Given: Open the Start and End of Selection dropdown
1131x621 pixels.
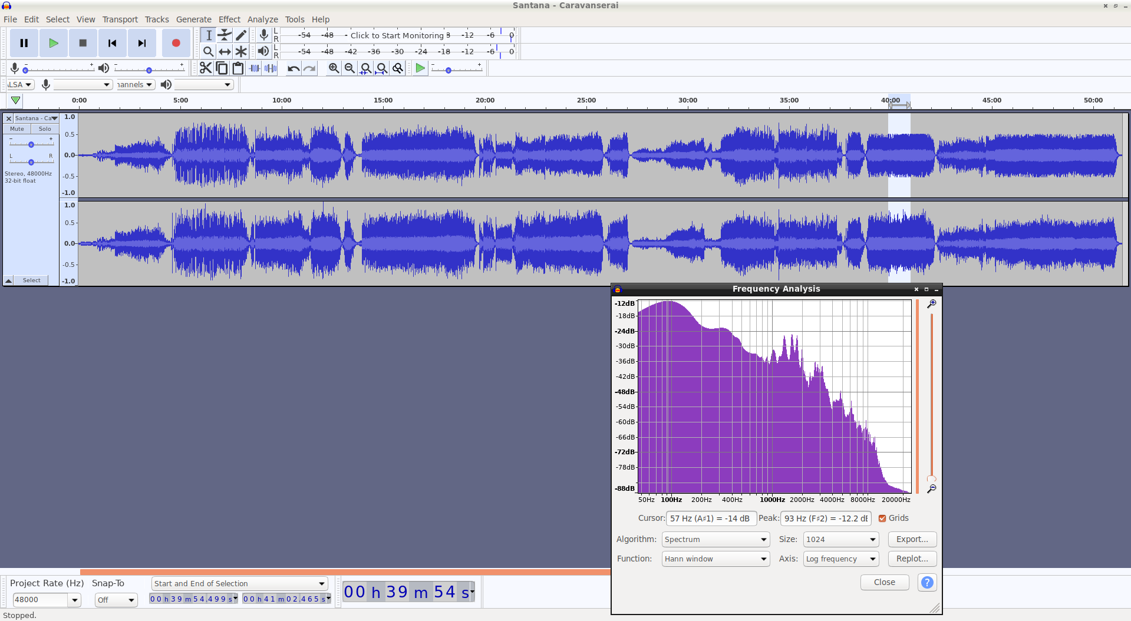Looking at the screenshot, I should [x=239, y=583].
